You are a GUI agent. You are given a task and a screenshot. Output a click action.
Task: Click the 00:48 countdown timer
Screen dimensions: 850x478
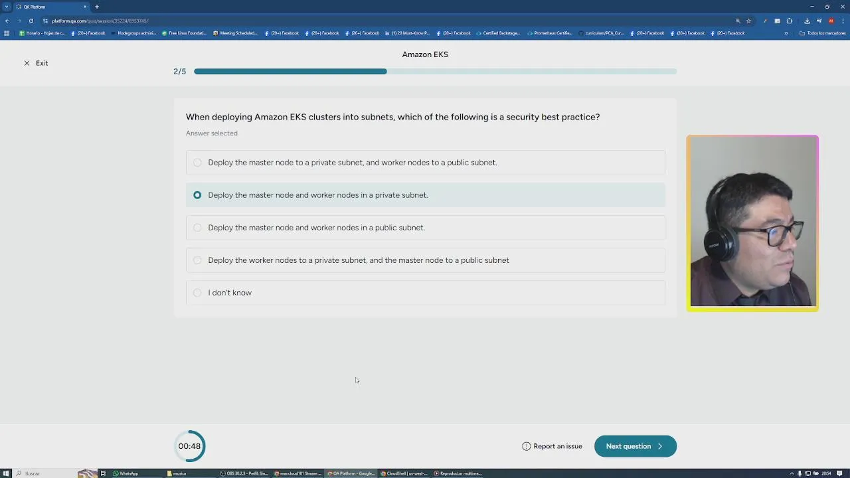click(189, 446)
